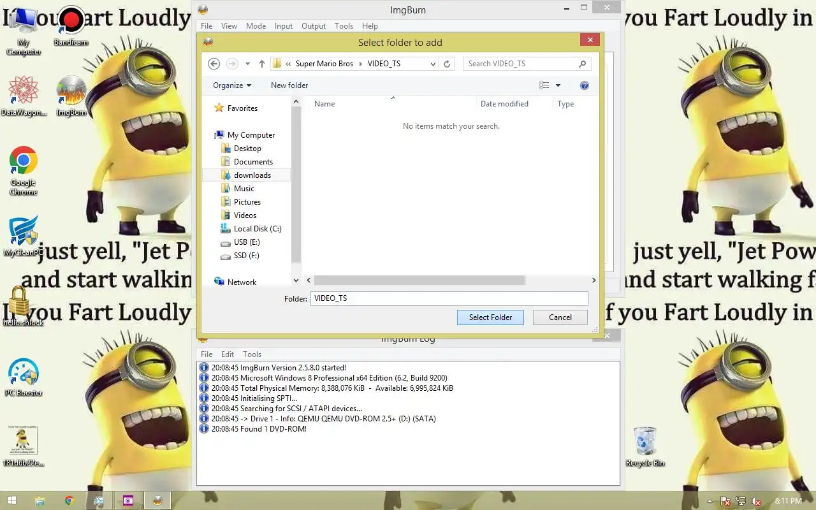Click the Chrome icon on the taskbar
Viewport: 816px width, 510px height.
(69, 501)
